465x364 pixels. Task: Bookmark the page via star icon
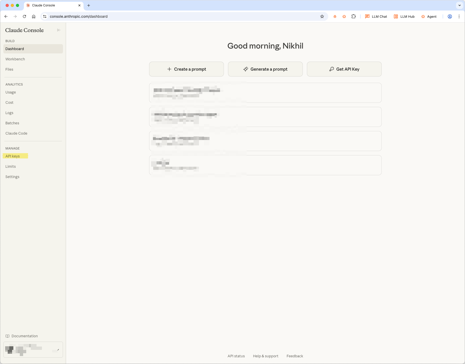(322, 16)
